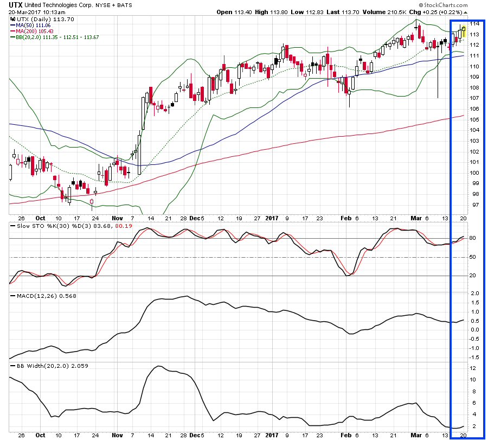Click the 97 price axis label
This screenshot has width=488, height=440.
pyautogui.click(x=476, y=205)
